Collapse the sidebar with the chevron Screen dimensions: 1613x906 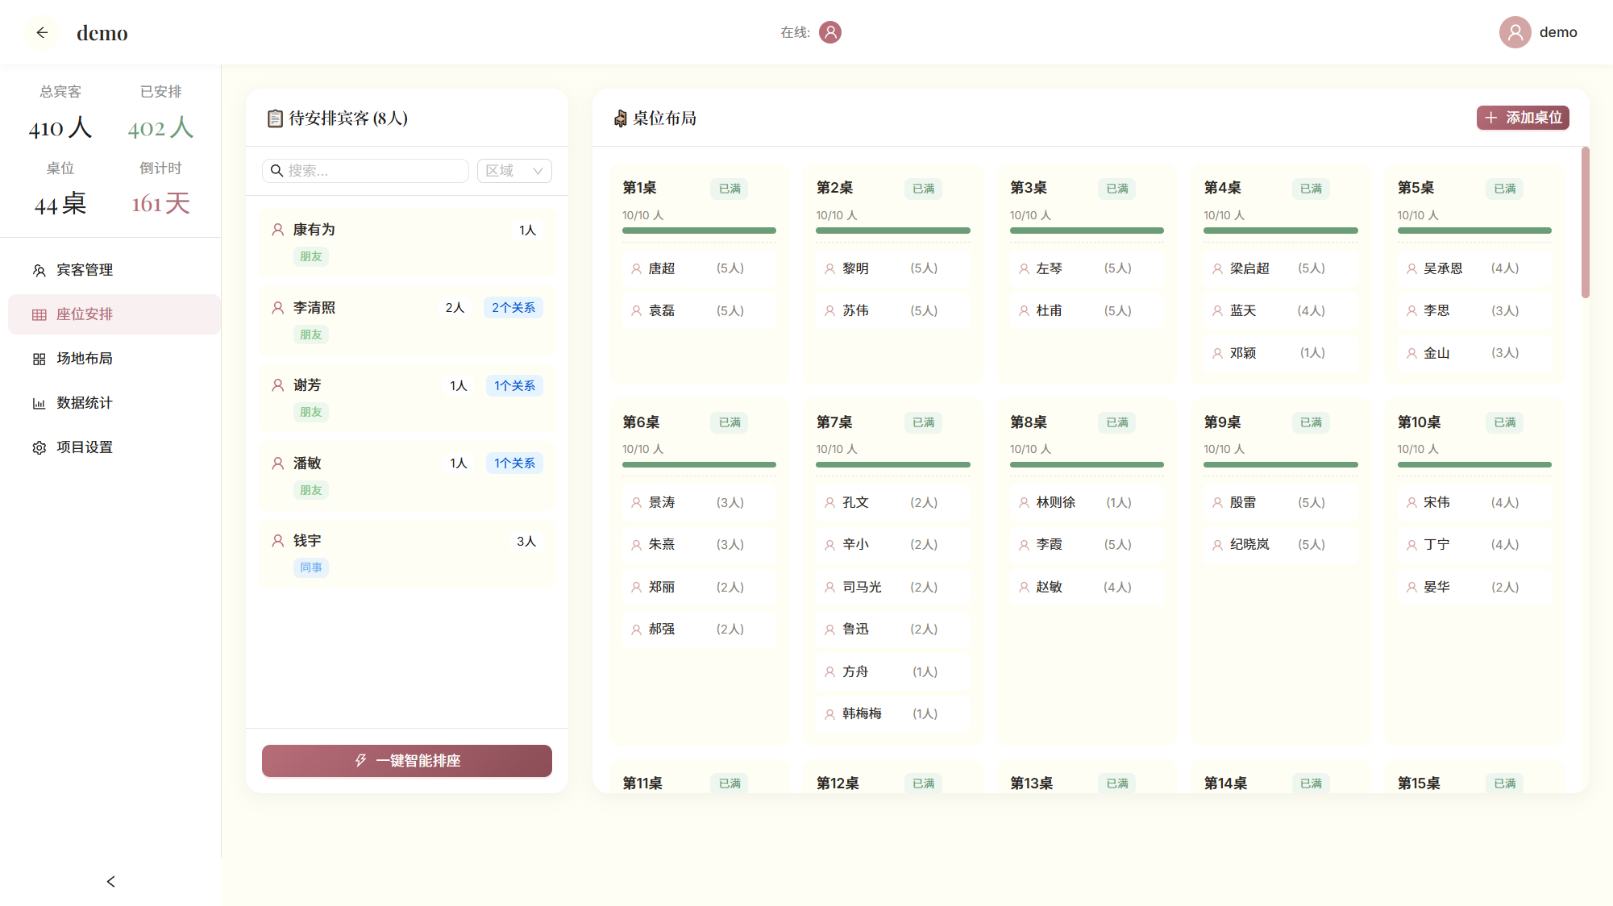[x=110, y=882]
